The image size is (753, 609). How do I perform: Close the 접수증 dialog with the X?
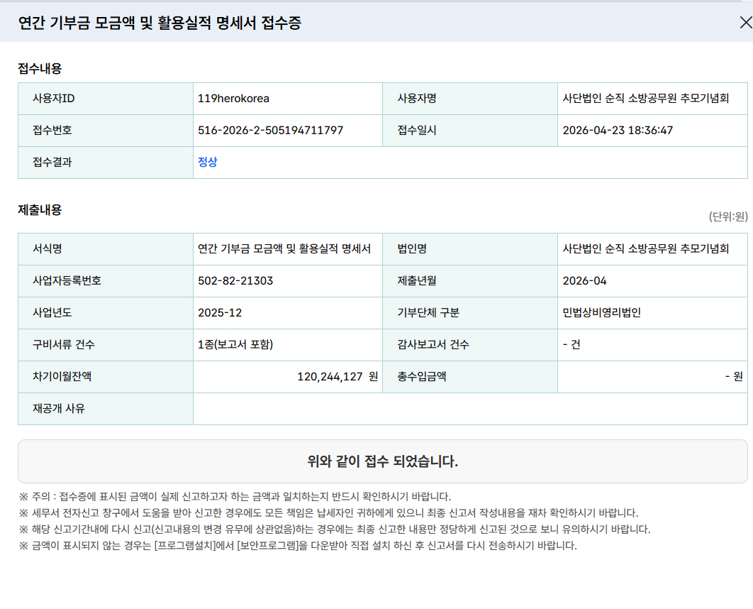coord(744,23)
